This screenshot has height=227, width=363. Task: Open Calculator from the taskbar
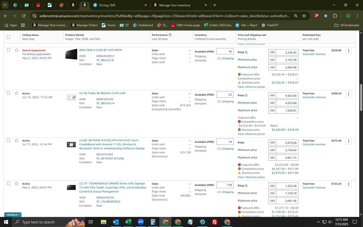[153, 222]
